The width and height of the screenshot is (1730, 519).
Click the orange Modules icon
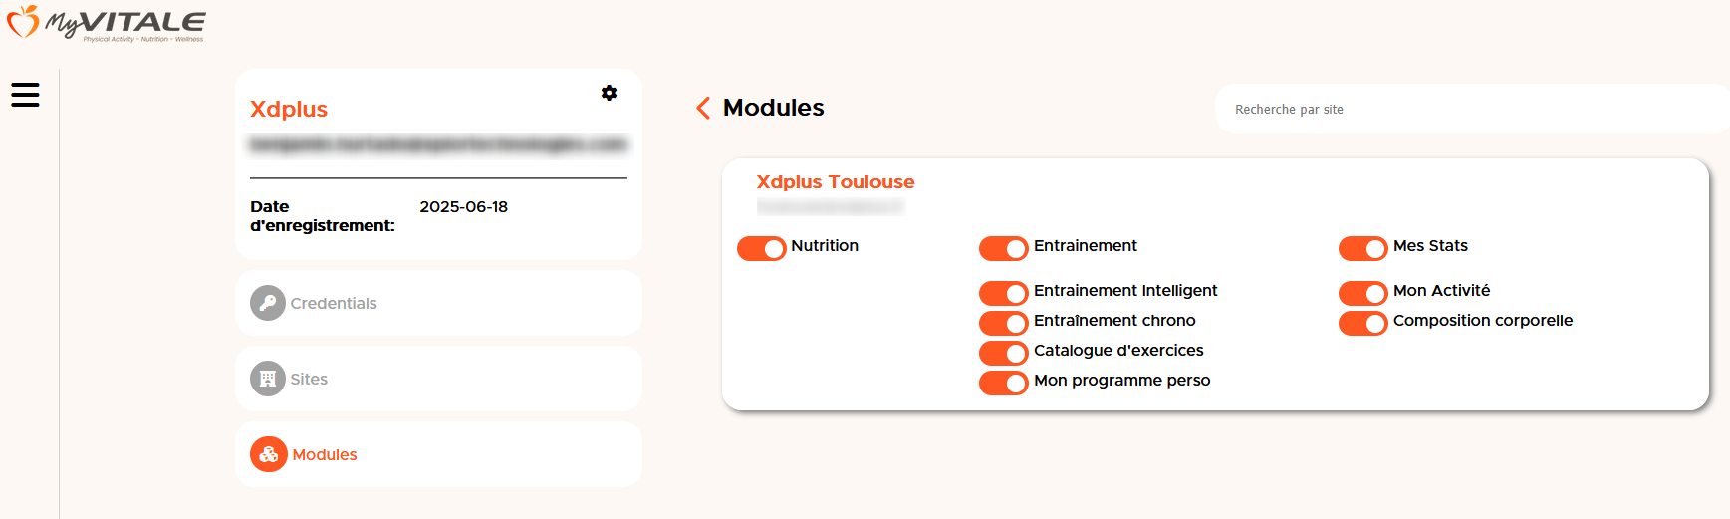coord(268,454)
